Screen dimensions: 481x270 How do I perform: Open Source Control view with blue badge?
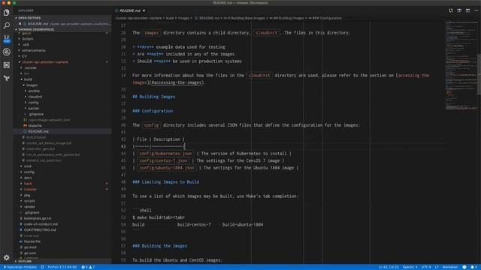click(7, 39)
